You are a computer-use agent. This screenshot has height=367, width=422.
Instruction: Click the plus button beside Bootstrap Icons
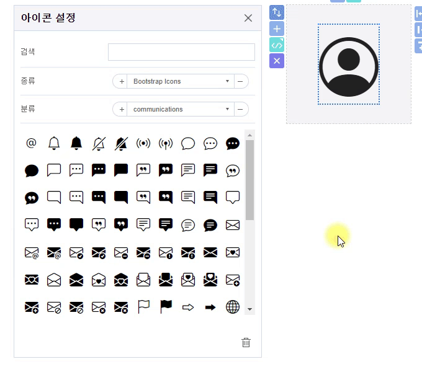click(x=120, y=81)
